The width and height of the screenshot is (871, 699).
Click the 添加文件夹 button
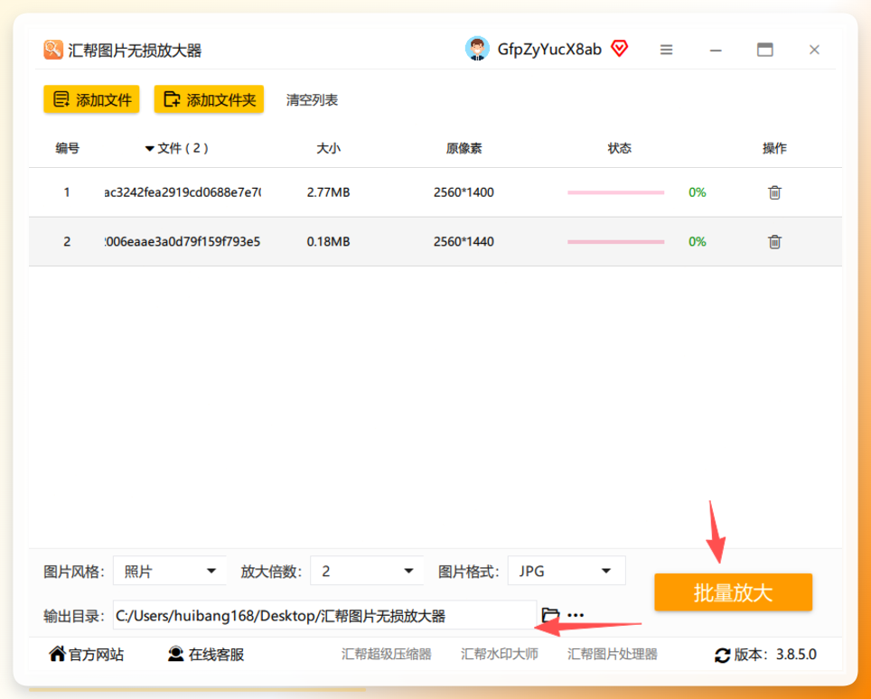coord(209,99)
